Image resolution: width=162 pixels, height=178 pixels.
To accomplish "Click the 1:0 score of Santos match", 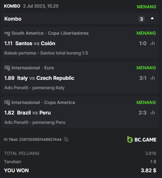I will (143, 43).
